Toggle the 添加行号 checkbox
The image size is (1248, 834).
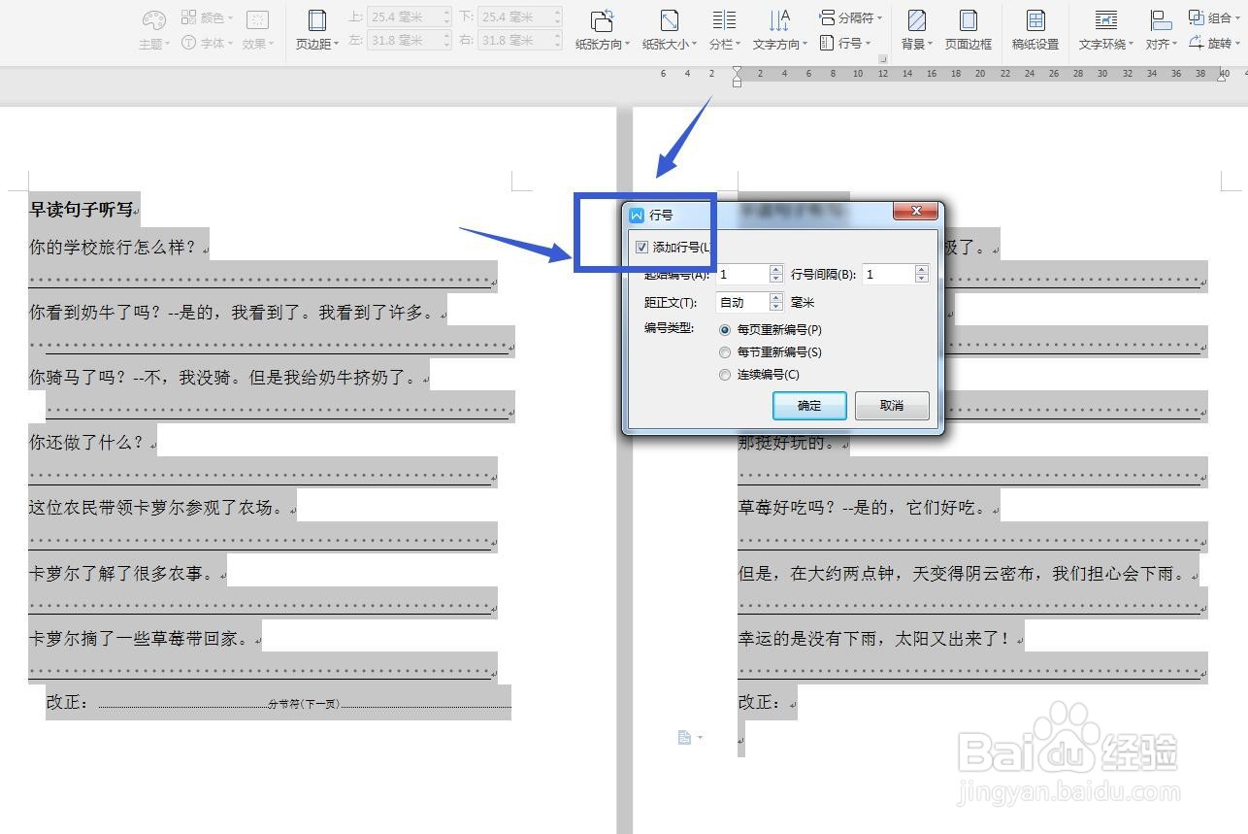[641, 248]
